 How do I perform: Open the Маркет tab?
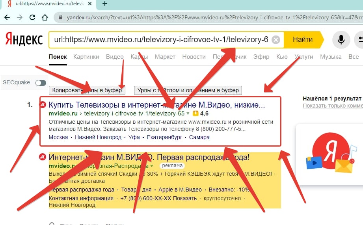point(165,57)
